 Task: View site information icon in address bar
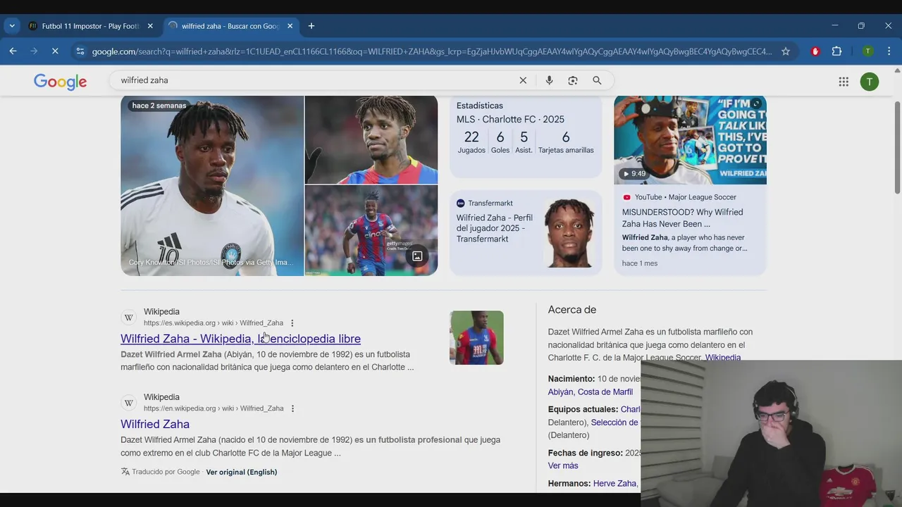click(x=80, y=51)
